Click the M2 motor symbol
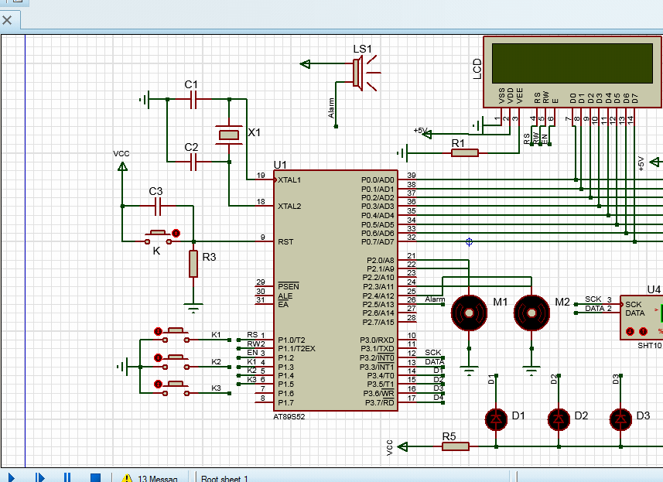The width and height of the screenshot is (663, 482). [x=531, y=312]
